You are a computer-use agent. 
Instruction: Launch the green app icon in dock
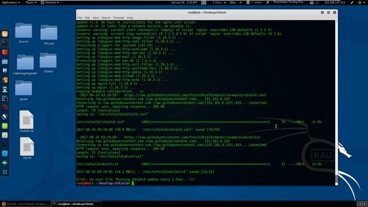(x=5, y=126)
